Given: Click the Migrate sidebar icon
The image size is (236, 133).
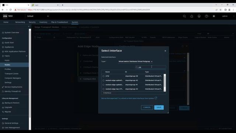Looking at the screenshot, I should click(3, 112).
